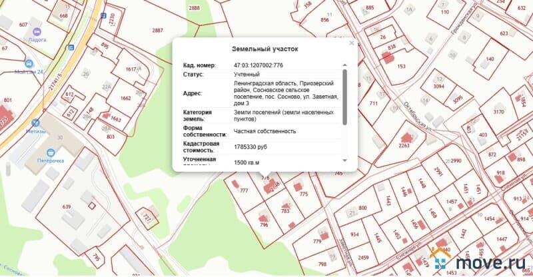Click the Метизы shop marker icon
Image resolution: width=533 pixels, height=277 pixels.
(35, 123)
